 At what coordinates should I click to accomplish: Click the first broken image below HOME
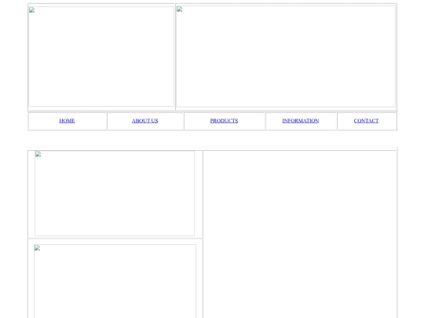tap(115, 193)
